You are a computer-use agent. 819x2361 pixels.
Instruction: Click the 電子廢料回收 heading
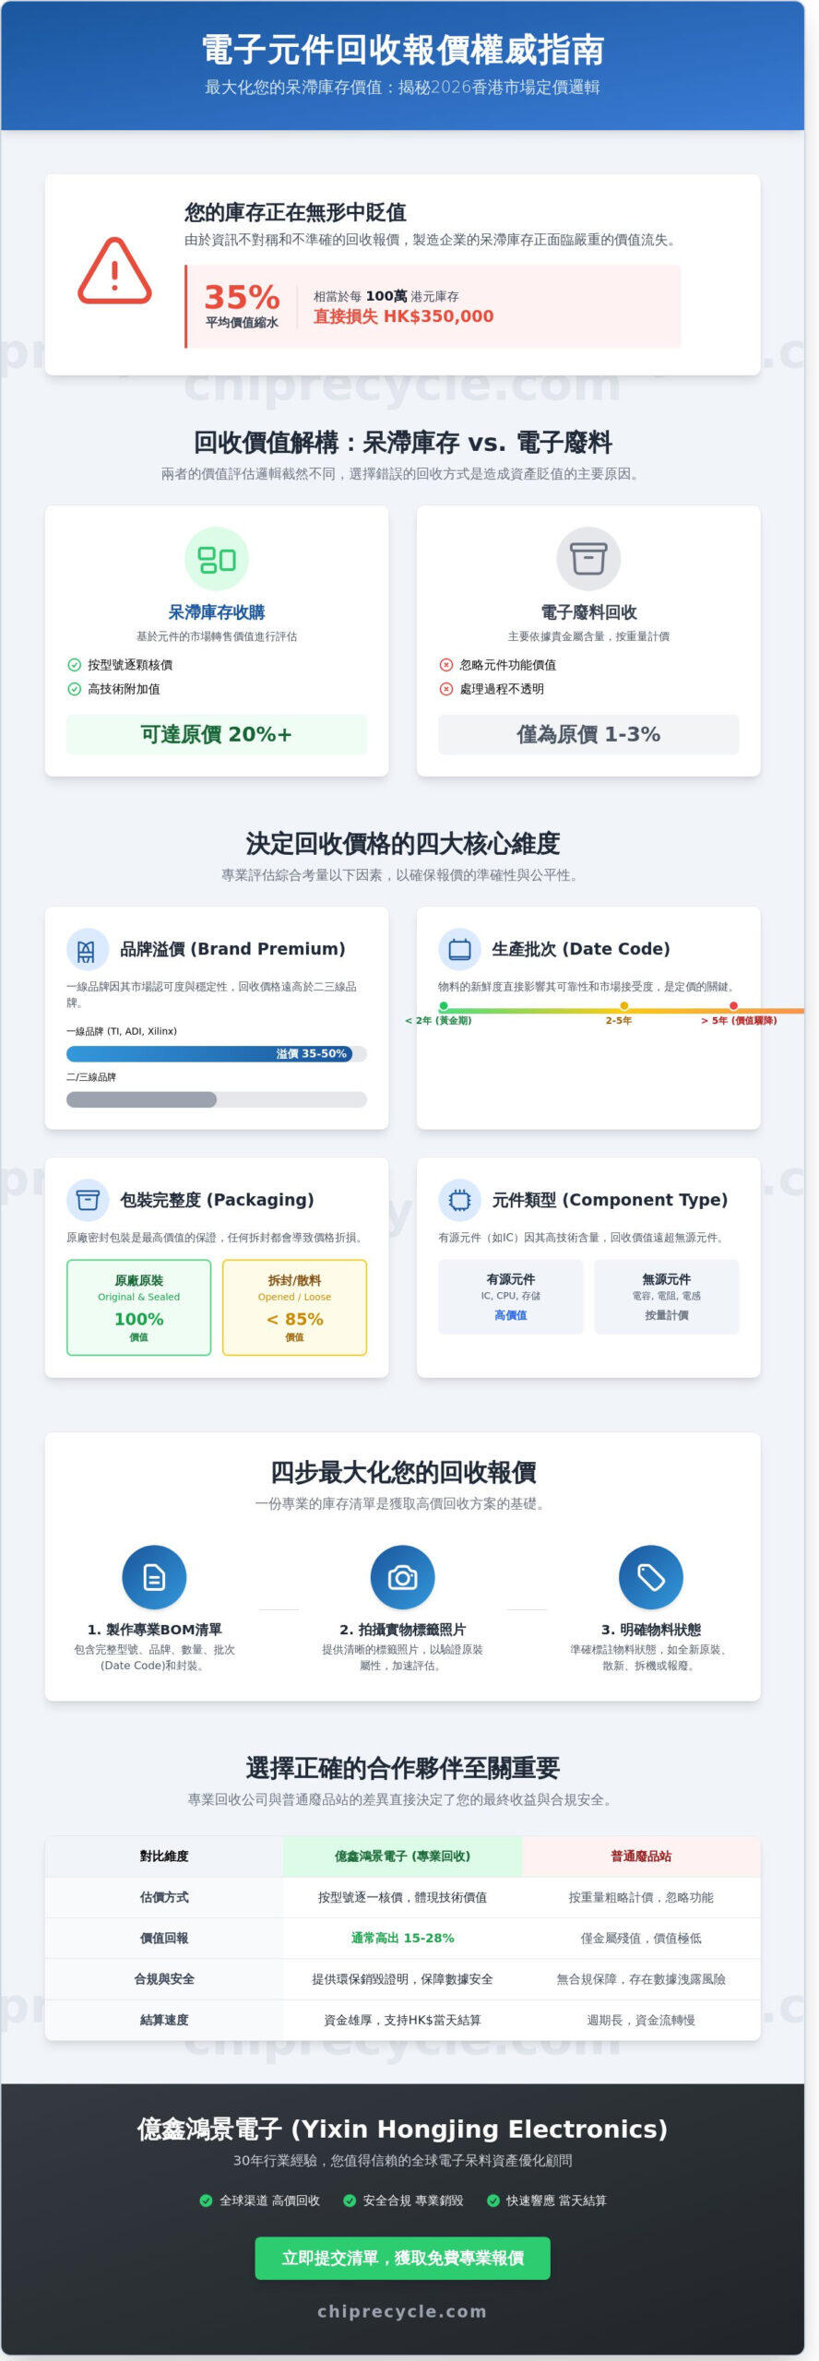588,612
